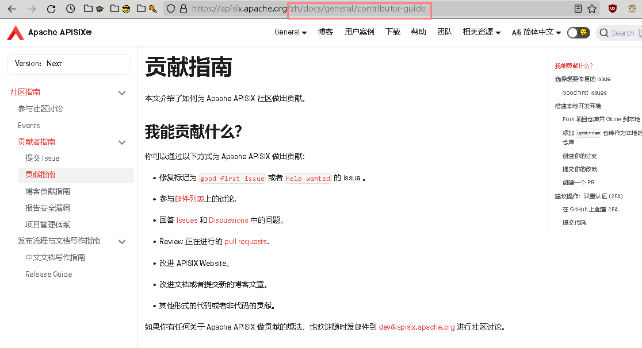The height and width of the screenshot is (348, 642).
Task: Switch to the 下载 nav item
Action: tap(393, 33)
